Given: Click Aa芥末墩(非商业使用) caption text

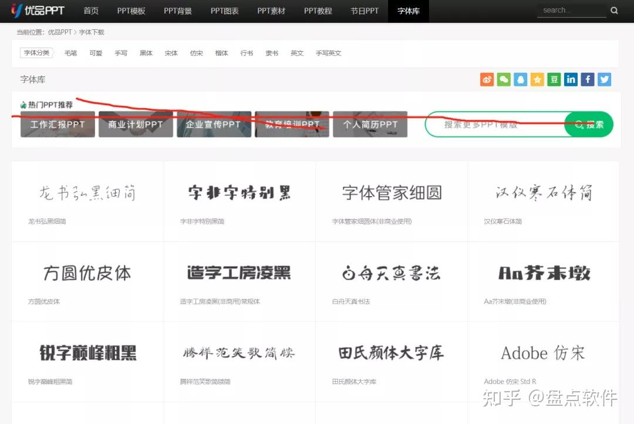Looking at the screenshot, I should [515, 301].
